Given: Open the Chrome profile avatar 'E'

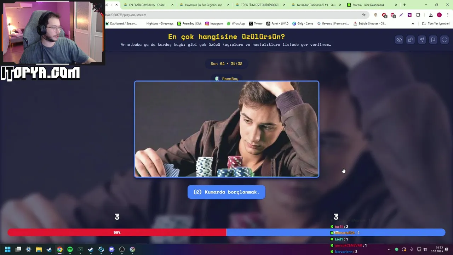Looking at the screenshot, I should (x=439, y=15).
